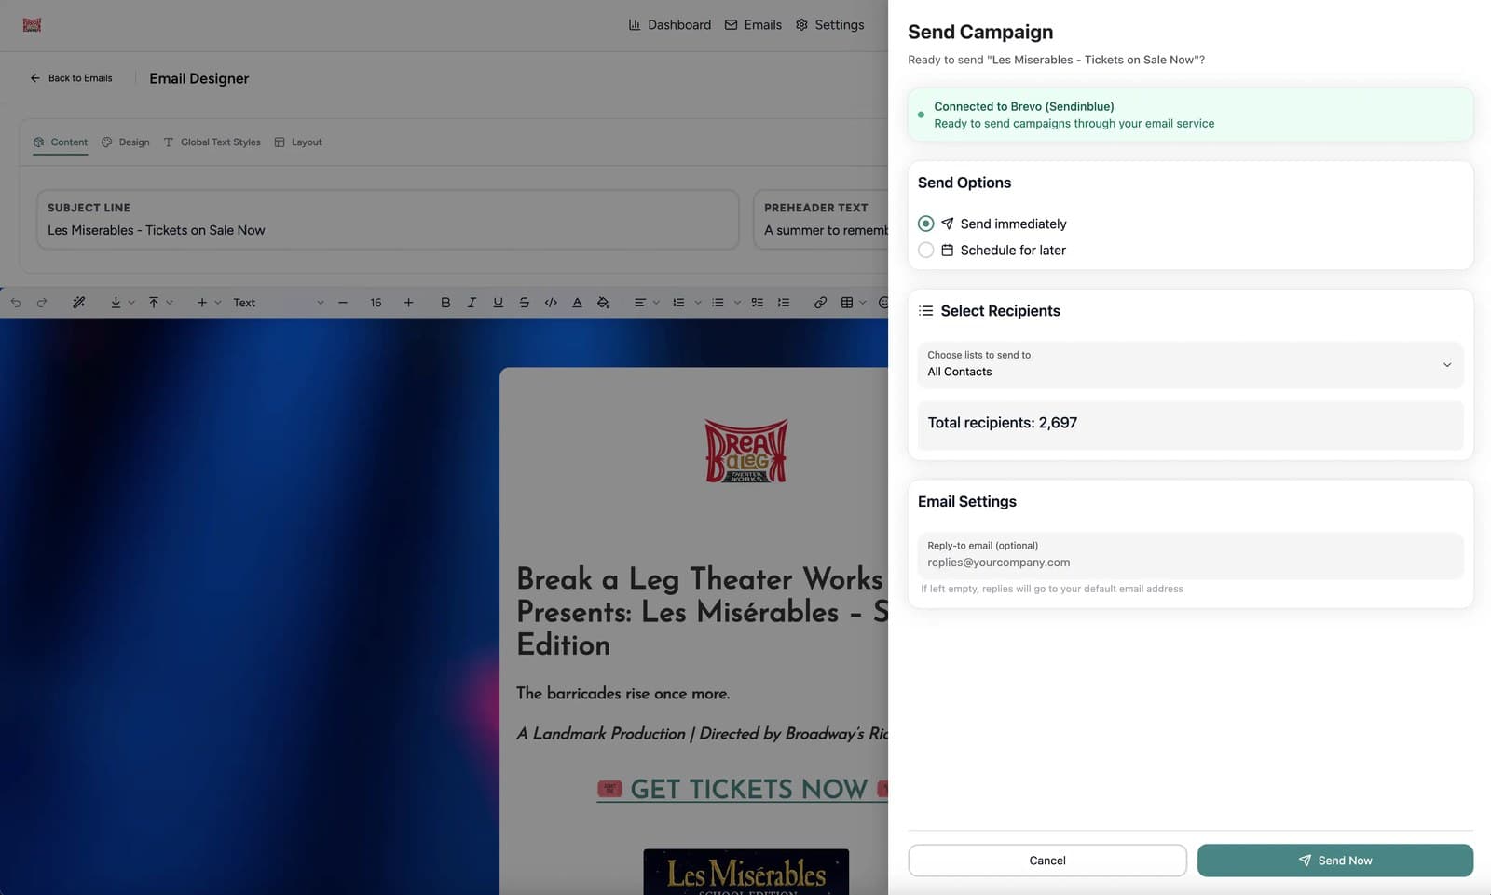Open the Text block type dropdown
Viewport: 1491px width, 895px height.
pyautogui.click(x=278, y=303)
